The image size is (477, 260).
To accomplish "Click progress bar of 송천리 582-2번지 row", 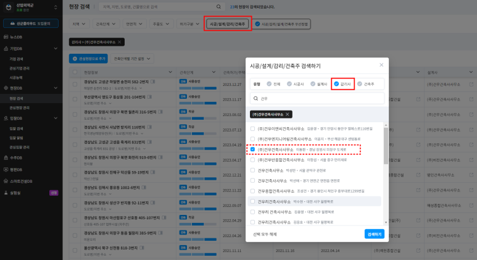I will coord(197,88).
